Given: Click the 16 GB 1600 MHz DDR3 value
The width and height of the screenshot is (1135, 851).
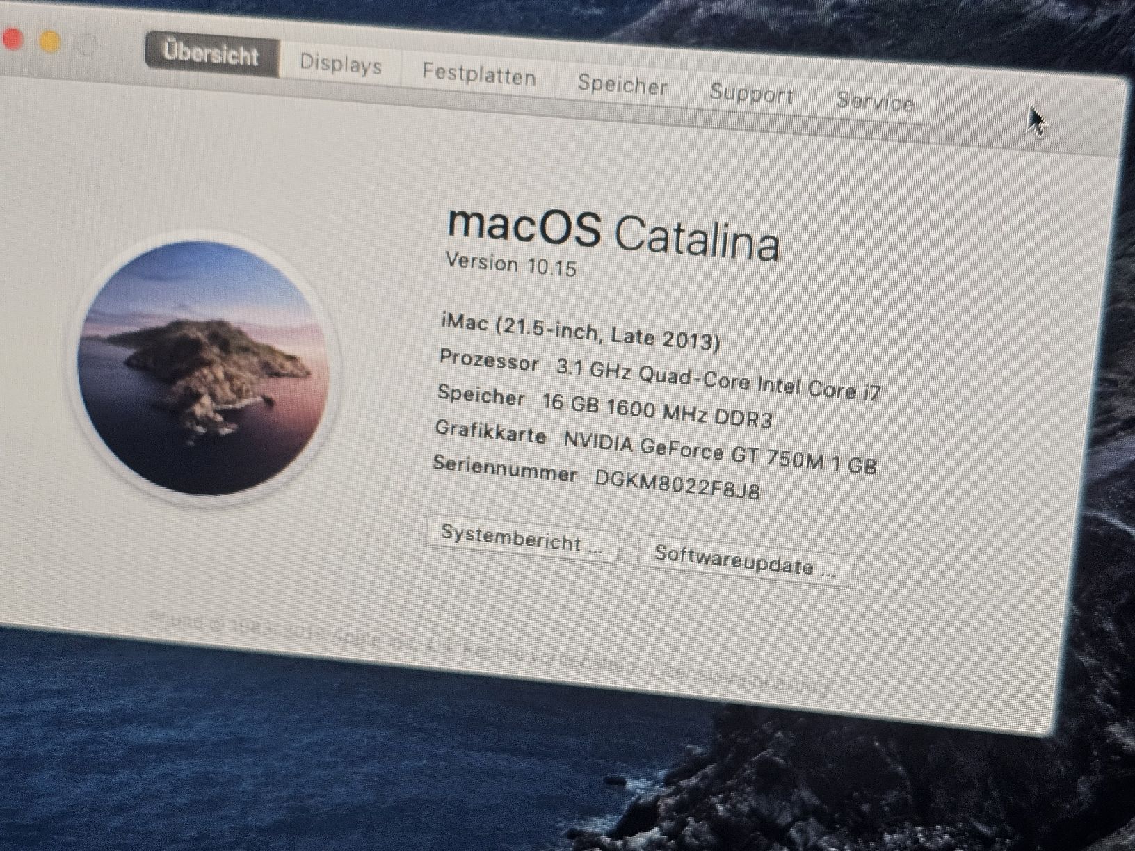Looking at the screenshot, I should point(657,410).
